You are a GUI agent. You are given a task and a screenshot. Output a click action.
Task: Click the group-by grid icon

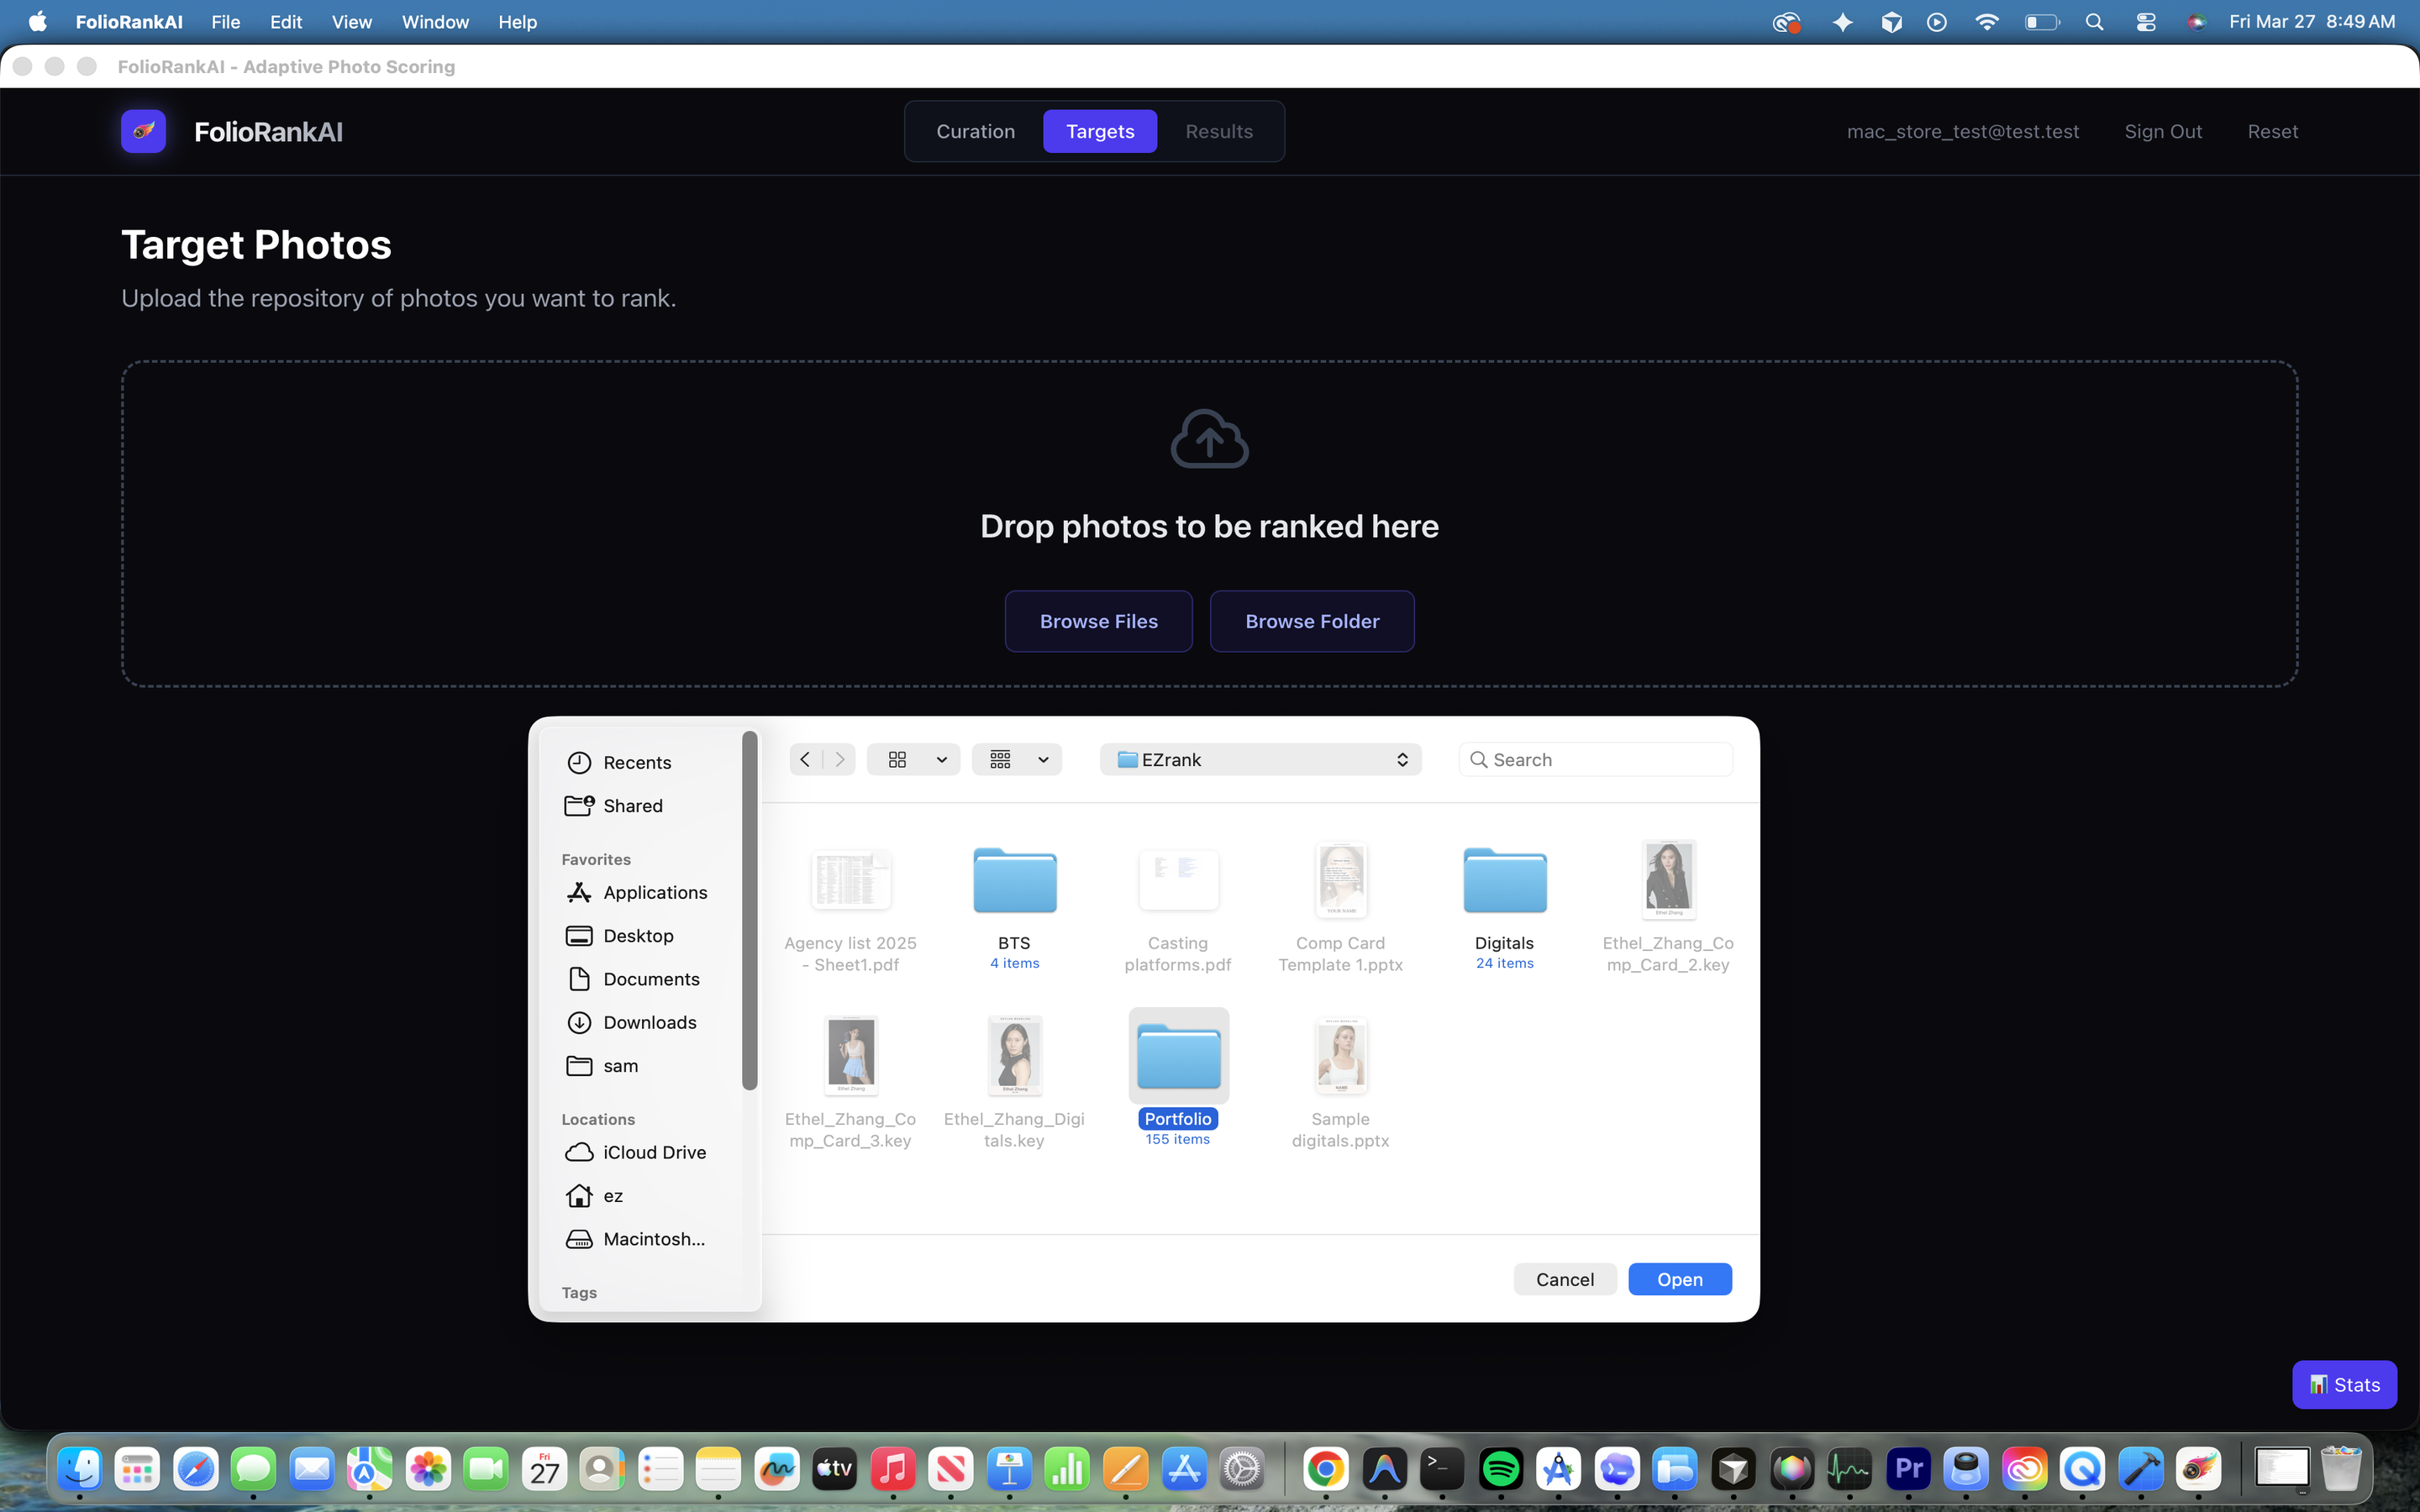click(x=1000, y=759)
